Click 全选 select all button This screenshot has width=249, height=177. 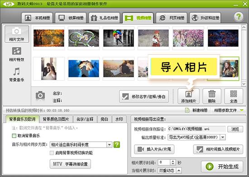point(234,96)
